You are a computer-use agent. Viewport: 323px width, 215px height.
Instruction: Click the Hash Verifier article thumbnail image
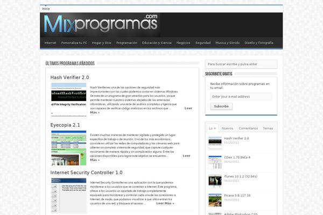click(69, 100)
